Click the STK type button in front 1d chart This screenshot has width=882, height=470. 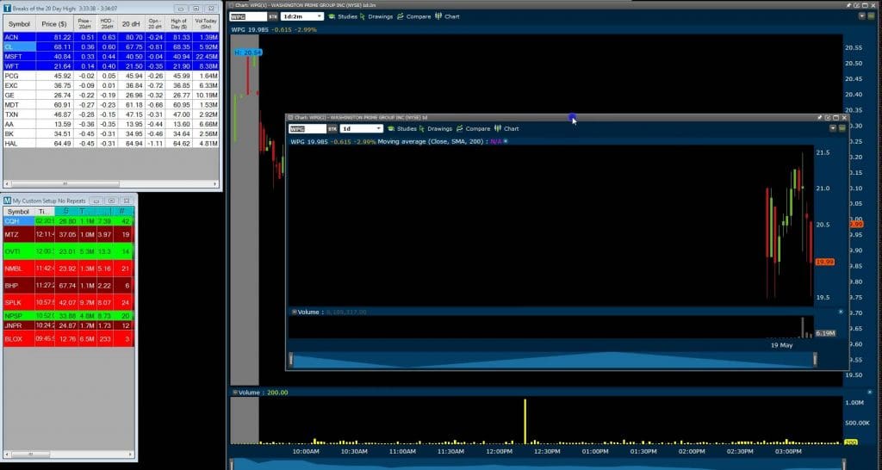point(332,129)
